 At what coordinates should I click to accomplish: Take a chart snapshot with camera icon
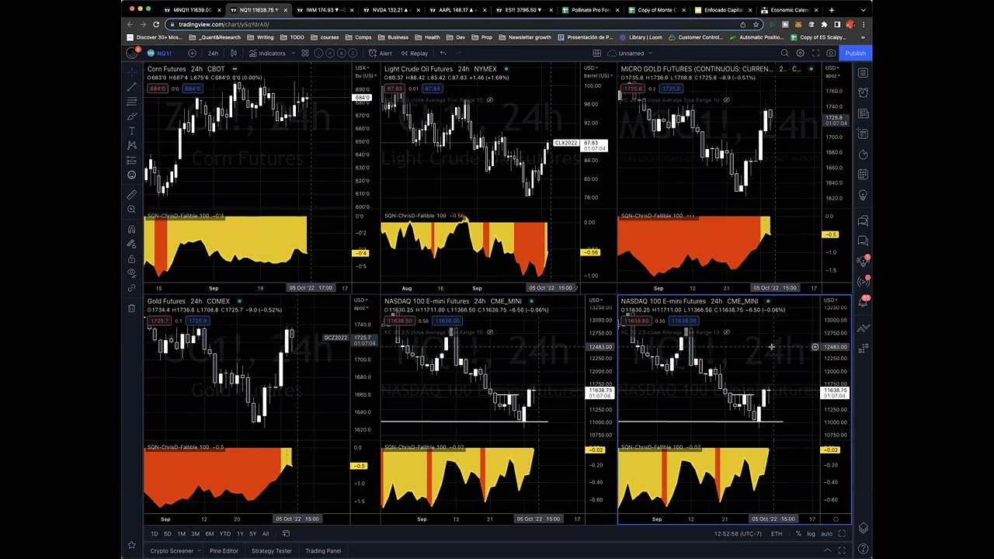[x=831, y=54]
